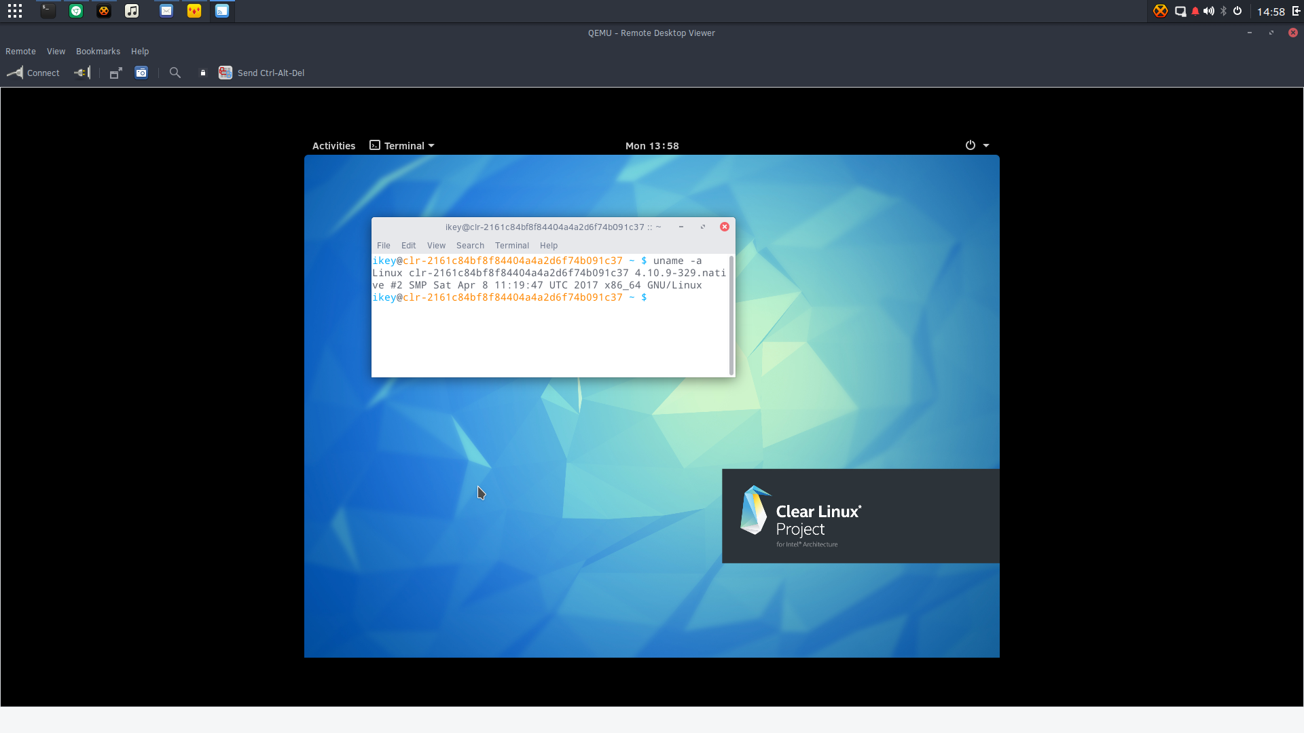The image size is (1304, 733).
Task: Click the Send Ctrl-Alt-Del keyboard icon
Action: click(x=225, y=73)
